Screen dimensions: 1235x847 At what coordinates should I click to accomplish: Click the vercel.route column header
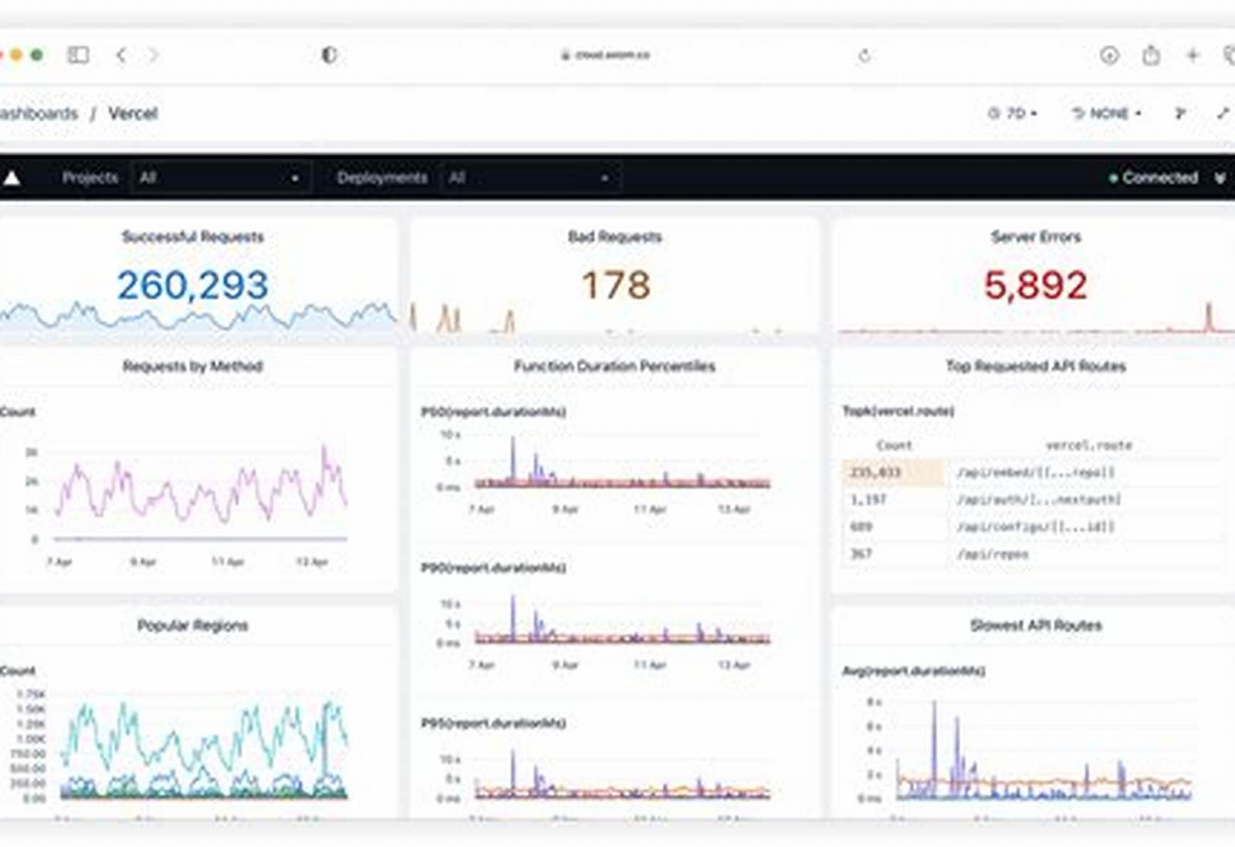1088,445
